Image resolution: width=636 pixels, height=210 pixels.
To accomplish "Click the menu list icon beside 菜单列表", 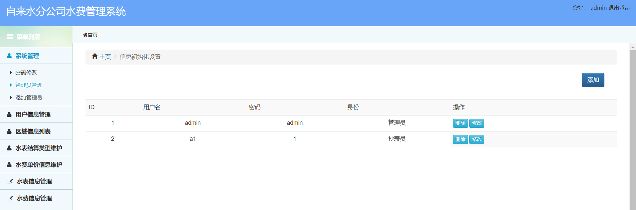I will pyautogui.click(x=10, y=37).
